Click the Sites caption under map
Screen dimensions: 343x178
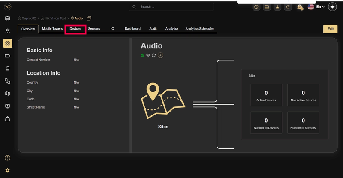tap(163, 127)
